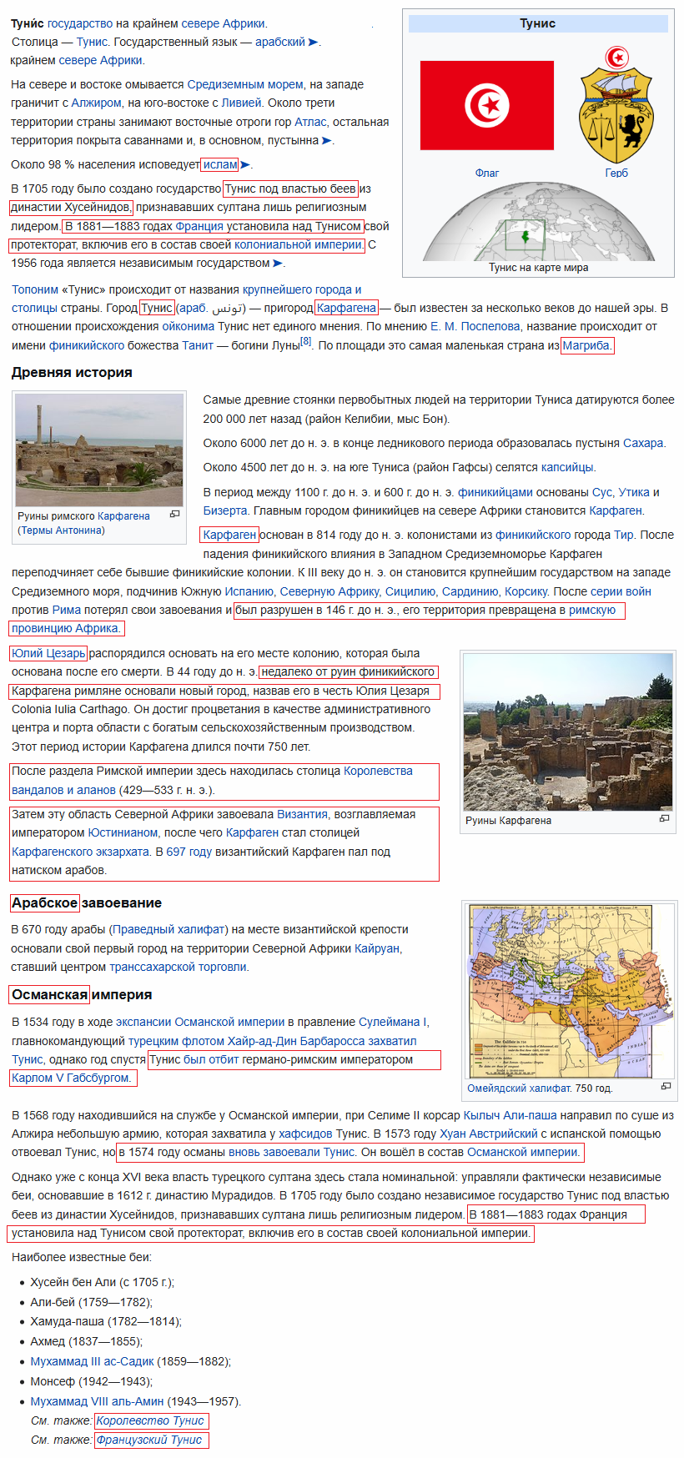Screen dimensions: 684x1458
Task: Open the 'Алжиром' link
Action: click(x=97, y=103)
